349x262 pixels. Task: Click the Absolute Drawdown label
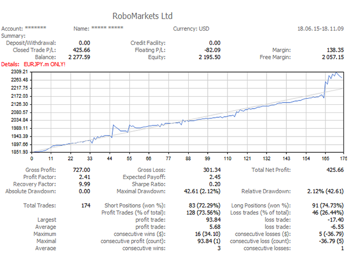[x=31, y=192]
